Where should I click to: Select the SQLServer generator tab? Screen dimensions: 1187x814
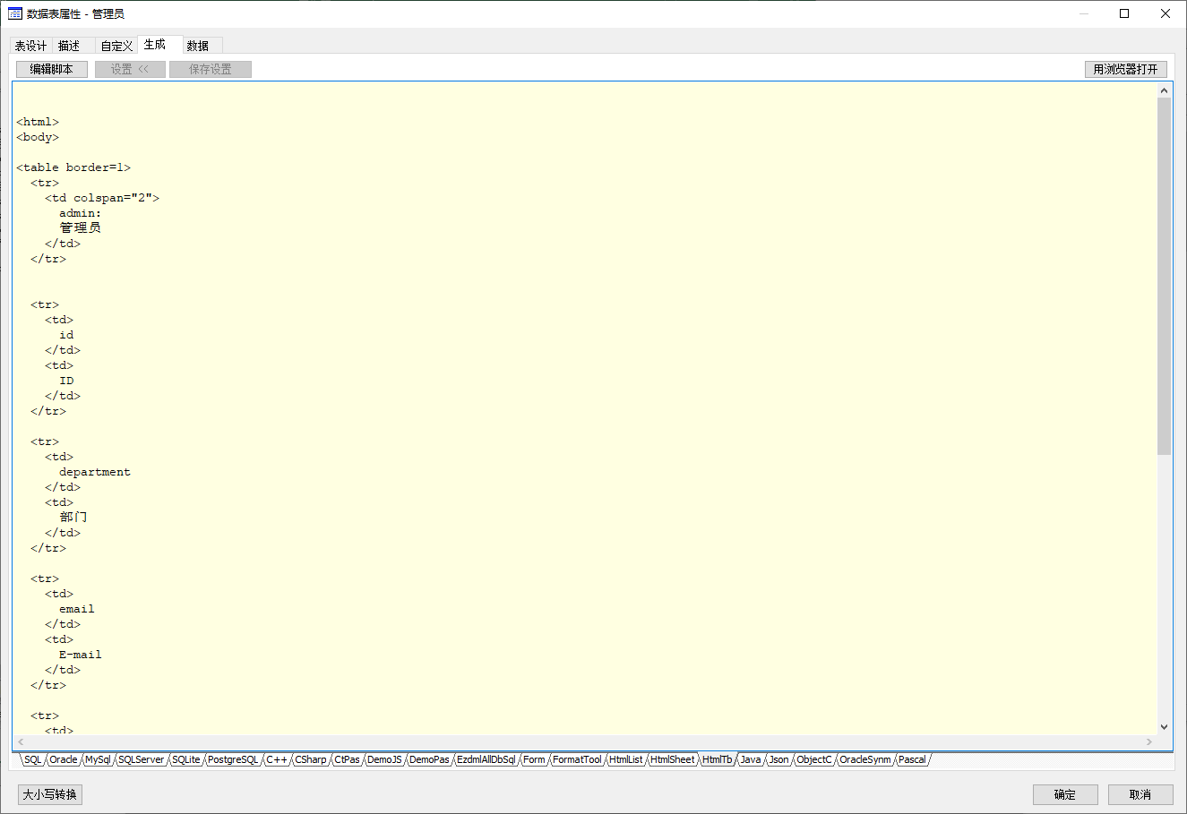pyautogui.click(x=142, y=759)
